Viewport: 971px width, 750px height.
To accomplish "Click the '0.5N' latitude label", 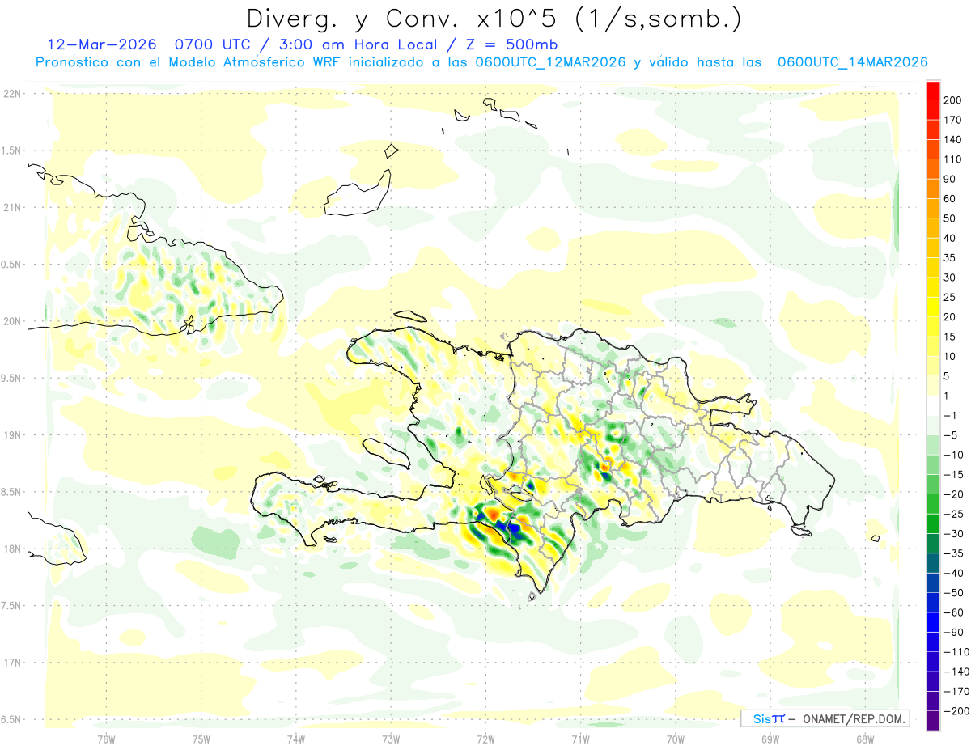I will (x=12, y=265).
